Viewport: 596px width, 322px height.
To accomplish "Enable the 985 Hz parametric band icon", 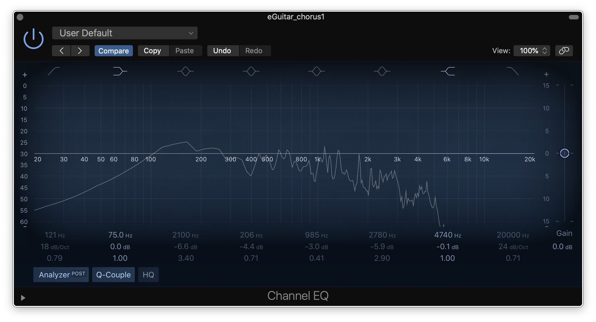I will click(x=316, y=71).
